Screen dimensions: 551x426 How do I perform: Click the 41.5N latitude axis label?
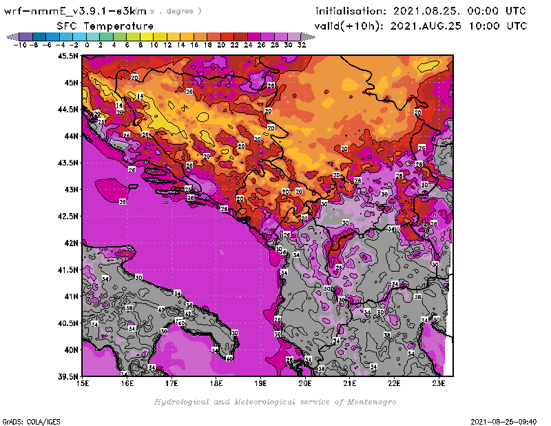point(67,270)
